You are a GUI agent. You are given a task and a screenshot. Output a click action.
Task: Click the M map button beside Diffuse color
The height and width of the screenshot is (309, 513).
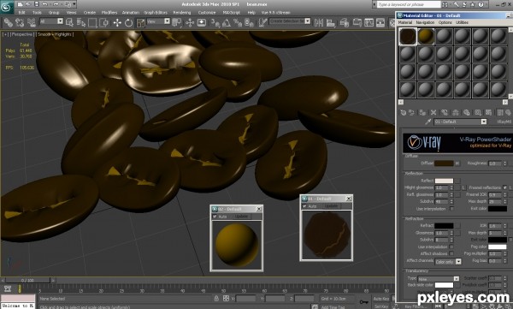click(x=457, y=163)
